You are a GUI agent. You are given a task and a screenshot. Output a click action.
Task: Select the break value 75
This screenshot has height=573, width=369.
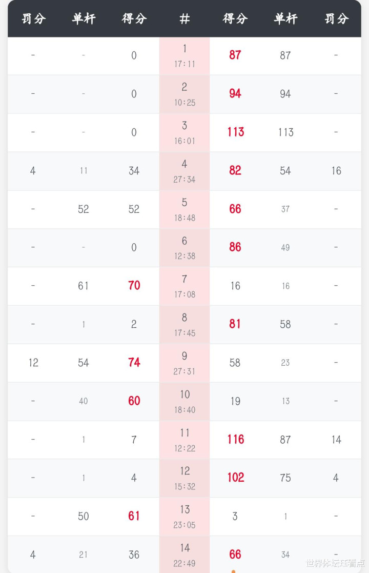285,478
